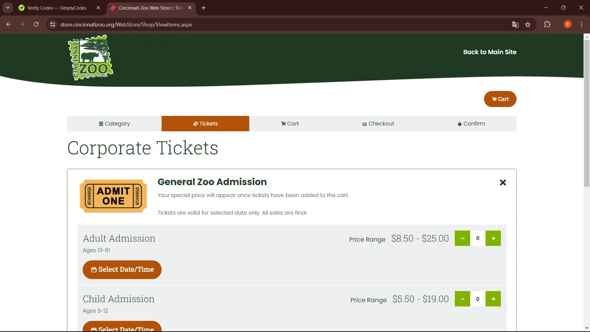Click the scrollbar up arrow
This screenshot has height=332, width=590.
click(x=586, y=37)
